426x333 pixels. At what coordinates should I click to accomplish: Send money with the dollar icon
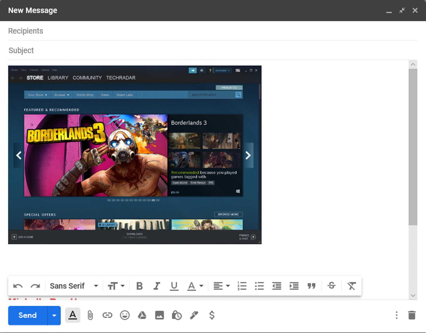pyautogui.click(x=212, y=315)
